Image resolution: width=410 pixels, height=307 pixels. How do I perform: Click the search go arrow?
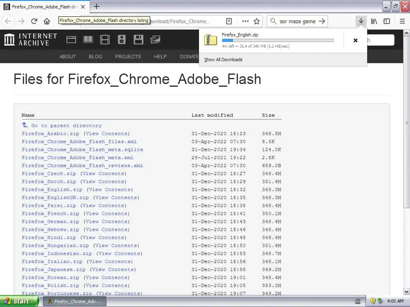322,21
